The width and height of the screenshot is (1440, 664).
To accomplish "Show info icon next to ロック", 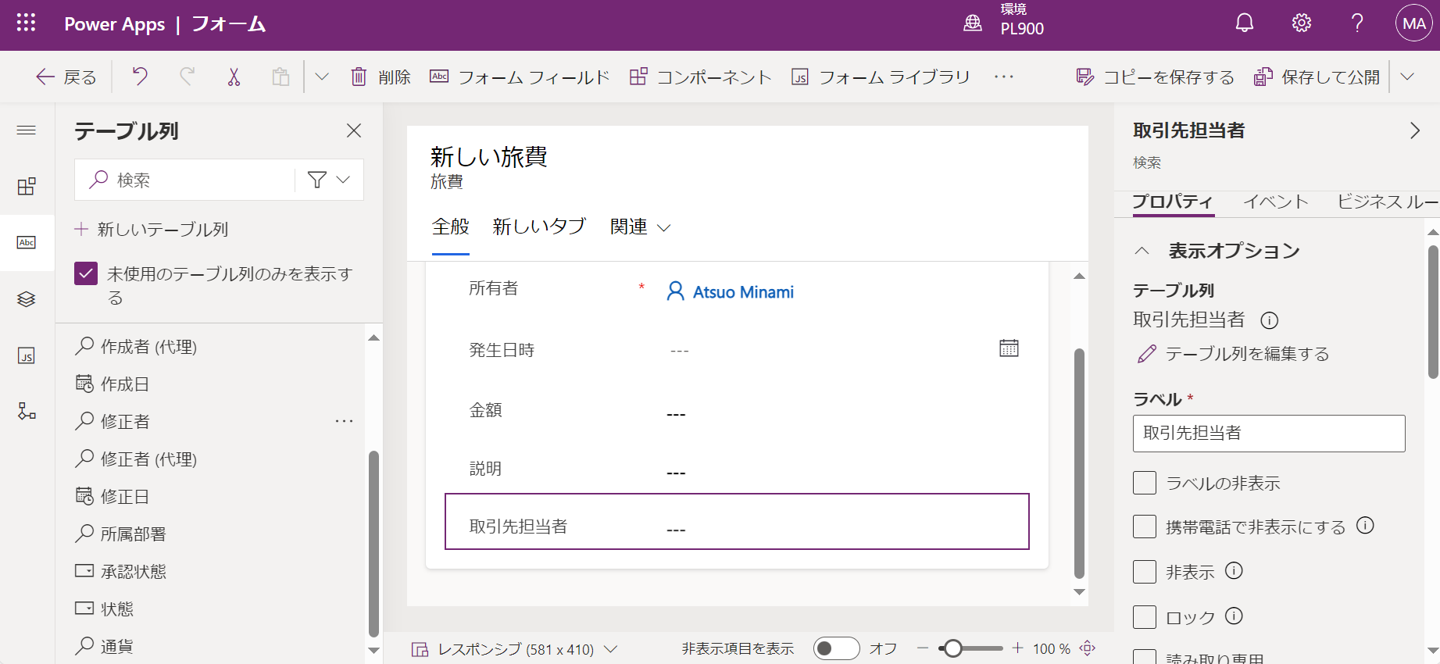I will tap(1234, 616).
